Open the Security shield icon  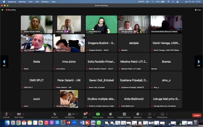[x=54, y=114]
